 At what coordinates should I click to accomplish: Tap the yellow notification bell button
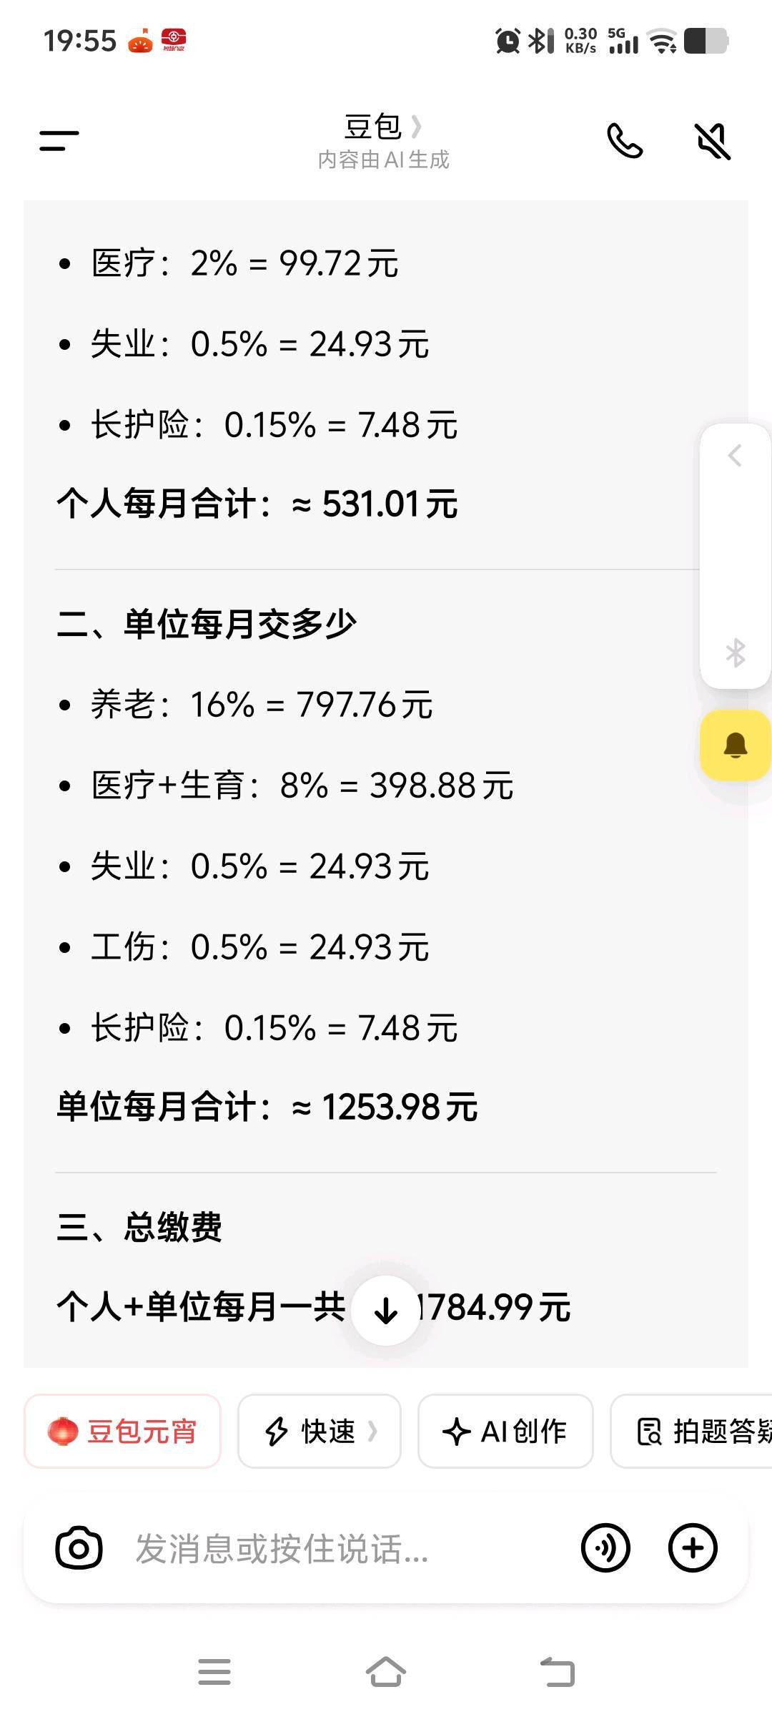pos(735,745)
